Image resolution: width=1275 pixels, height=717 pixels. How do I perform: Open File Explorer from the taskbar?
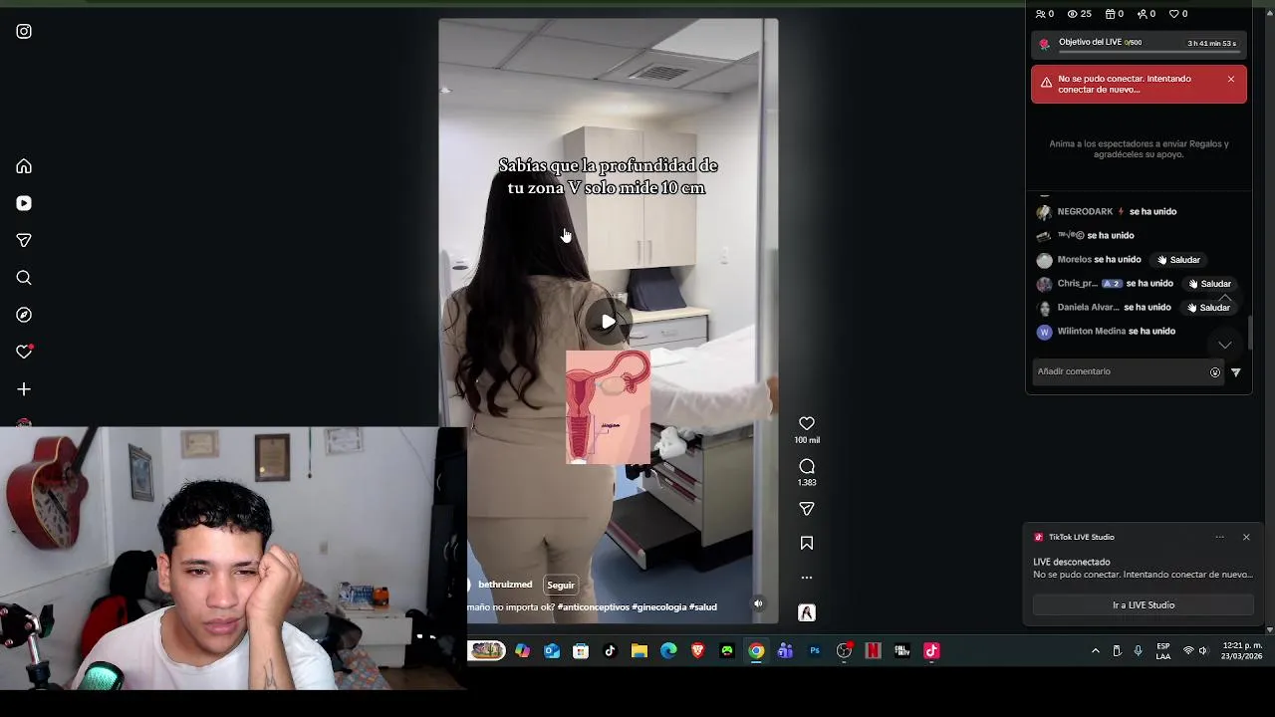click(x=639, y=651)
